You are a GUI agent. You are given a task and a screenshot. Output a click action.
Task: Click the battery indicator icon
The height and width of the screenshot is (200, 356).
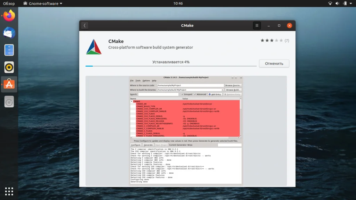click(x=345, y=3)
